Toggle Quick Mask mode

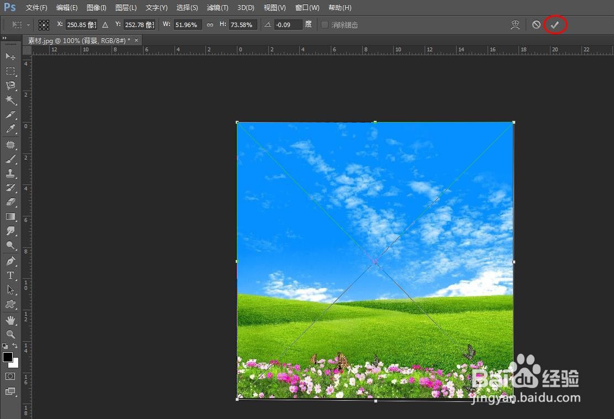(x=9, y=376)
